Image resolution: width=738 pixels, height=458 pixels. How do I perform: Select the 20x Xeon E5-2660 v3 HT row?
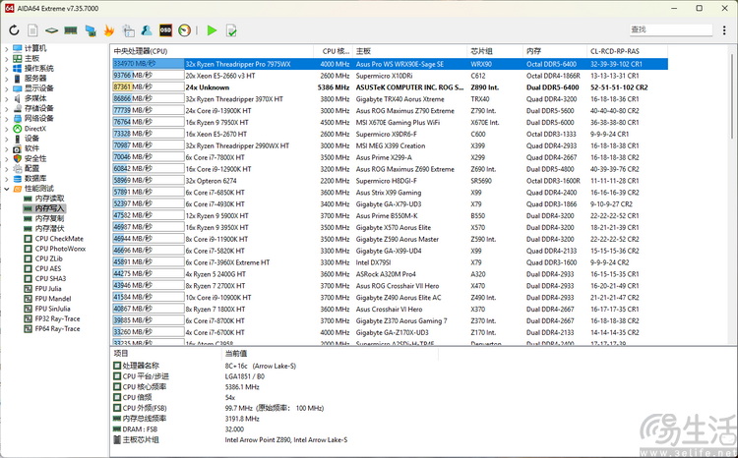coord(390,76)
